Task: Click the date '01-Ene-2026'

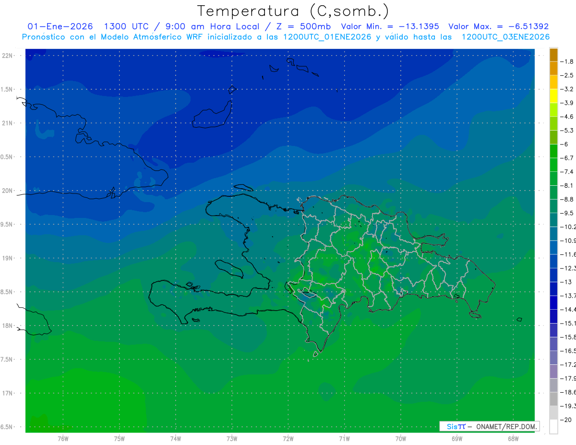Action: tap(60, 26)
